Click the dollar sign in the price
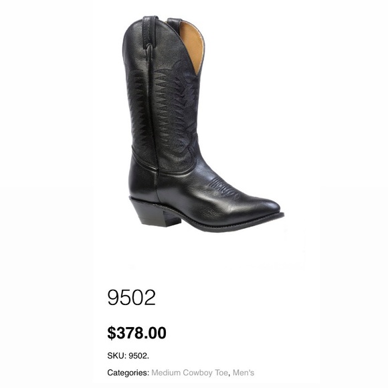 (x=112, y=333)
